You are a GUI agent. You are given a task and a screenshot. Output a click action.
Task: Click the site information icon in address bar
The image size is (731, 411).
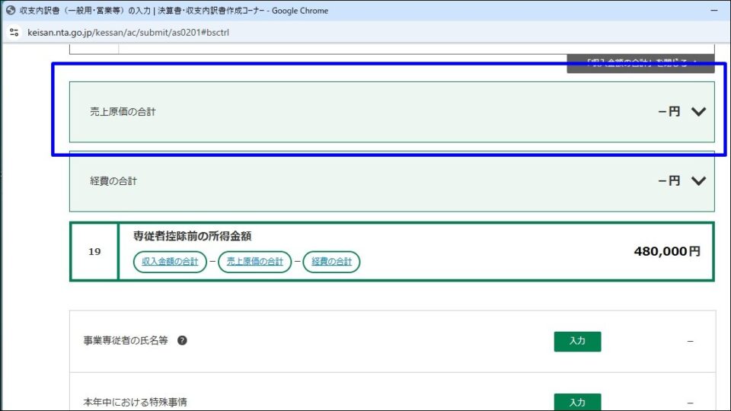(x=14, y=32)
